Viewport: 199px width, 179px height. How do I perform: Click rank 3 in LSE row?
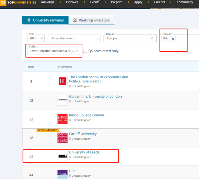click(31, 82)
